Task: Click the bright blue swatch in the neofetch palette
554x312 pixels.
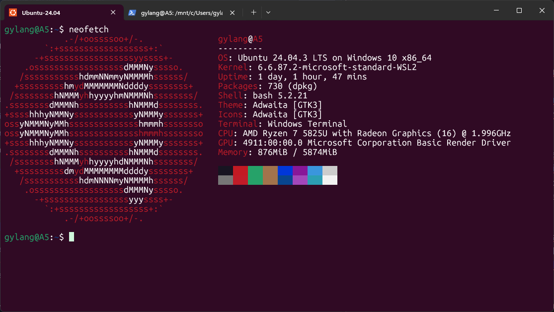Action: tap(285, 170)
